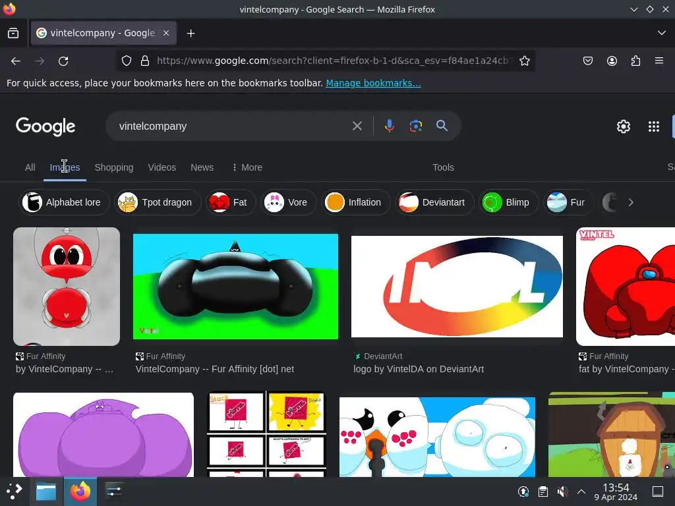
Task: Open the Google apps grid
Action: [x=654, y=126]
